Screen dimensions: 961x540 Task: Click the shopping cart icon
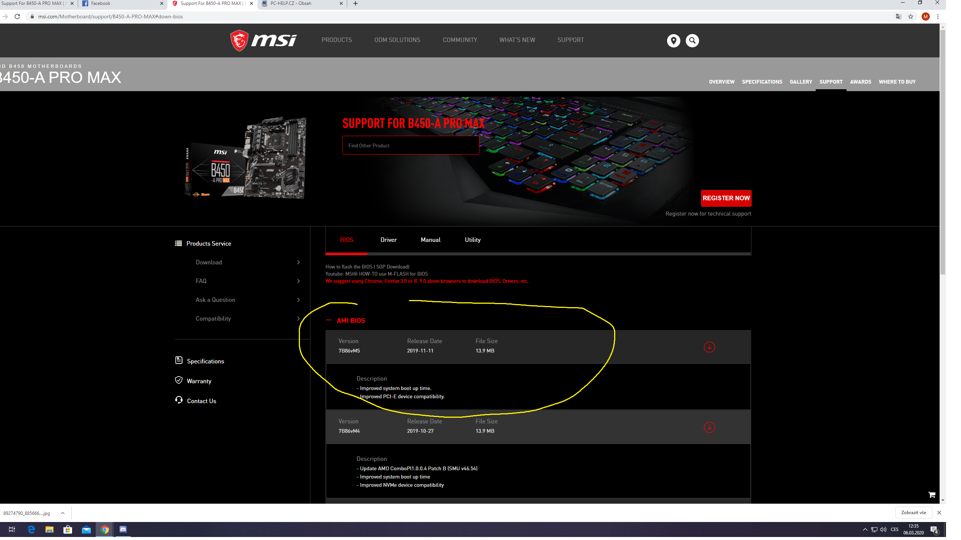pos(932,495)
